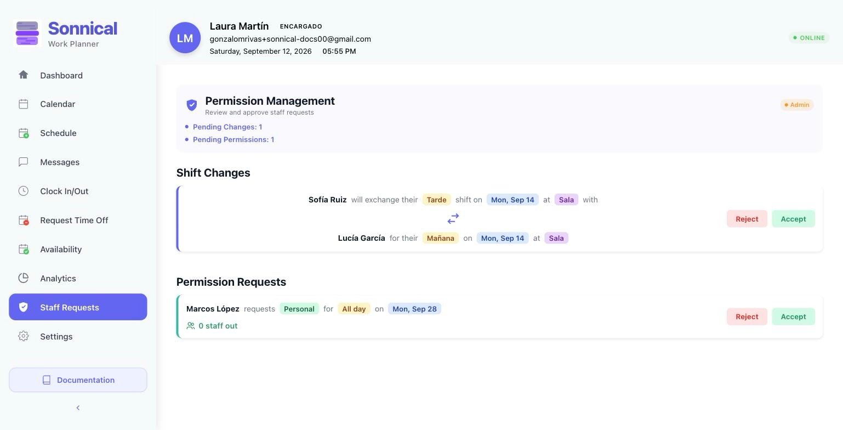Accept Marcos López's Personal request
Screen dimensions: 843x430
pos(793,316)
